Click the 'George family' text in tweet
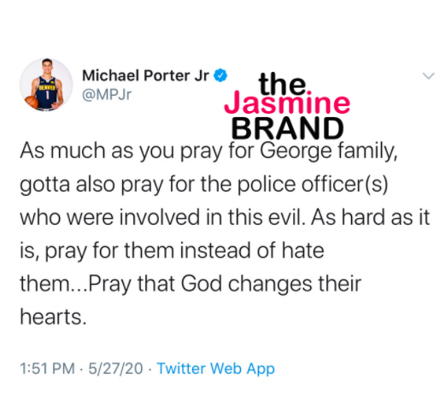This screenshot has width=440, height=401. point(329,151)
